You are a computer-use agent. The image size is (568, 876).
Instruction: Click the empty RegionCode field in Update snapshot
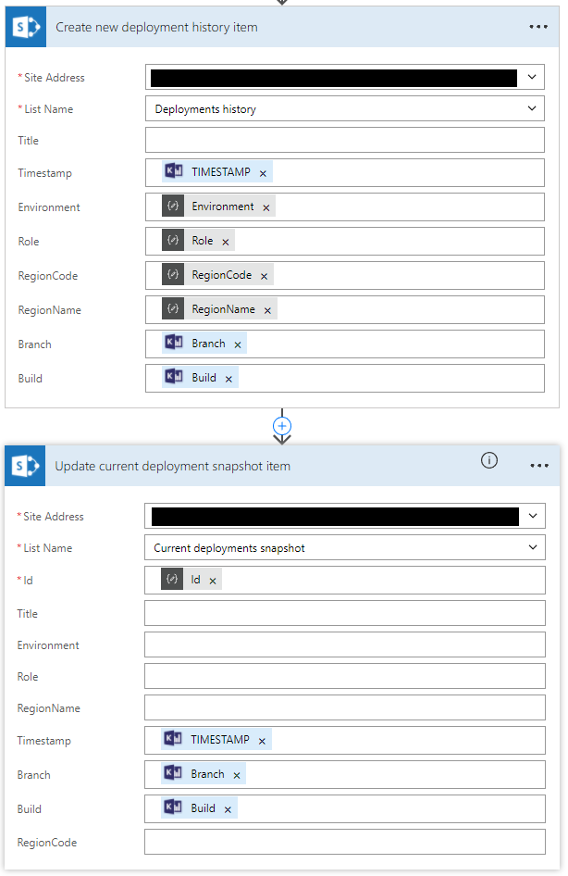coord(344,843)
